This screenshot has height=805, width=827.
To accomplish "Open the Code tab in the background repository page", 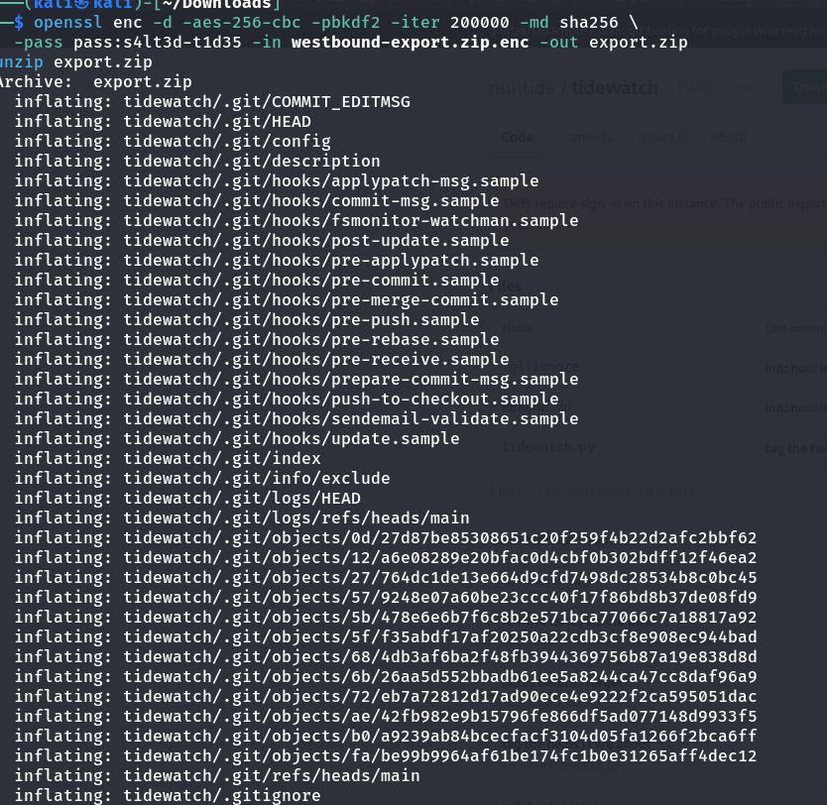I will tap(517, 138).
